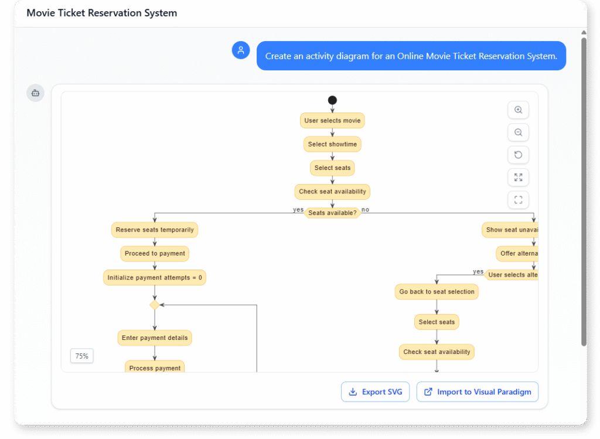Fit the diagram to the screen
This screenshot has height=439, width=600.
tap(518, 177)
